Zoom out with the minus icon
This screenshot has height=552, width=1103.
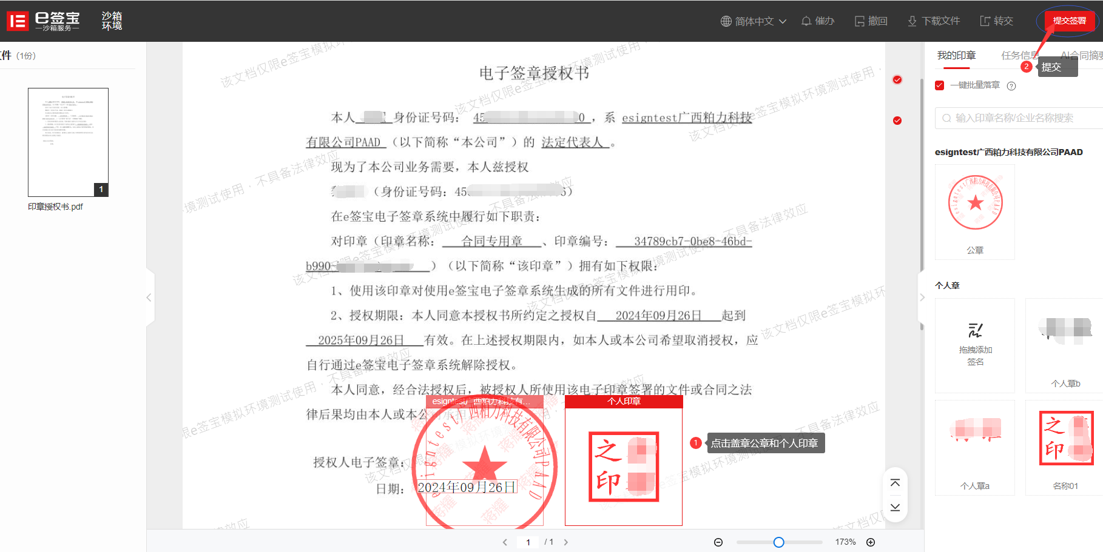tap(718, 542)
